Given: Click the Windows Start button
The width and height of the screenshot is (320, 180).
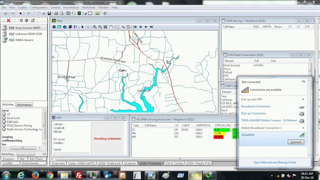Looking at the screenshot, I should [x=6, y=175].
